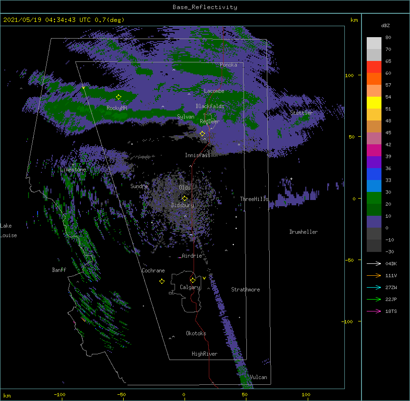
Task: Click the Didsbury city label
Action: pos(183,205)
